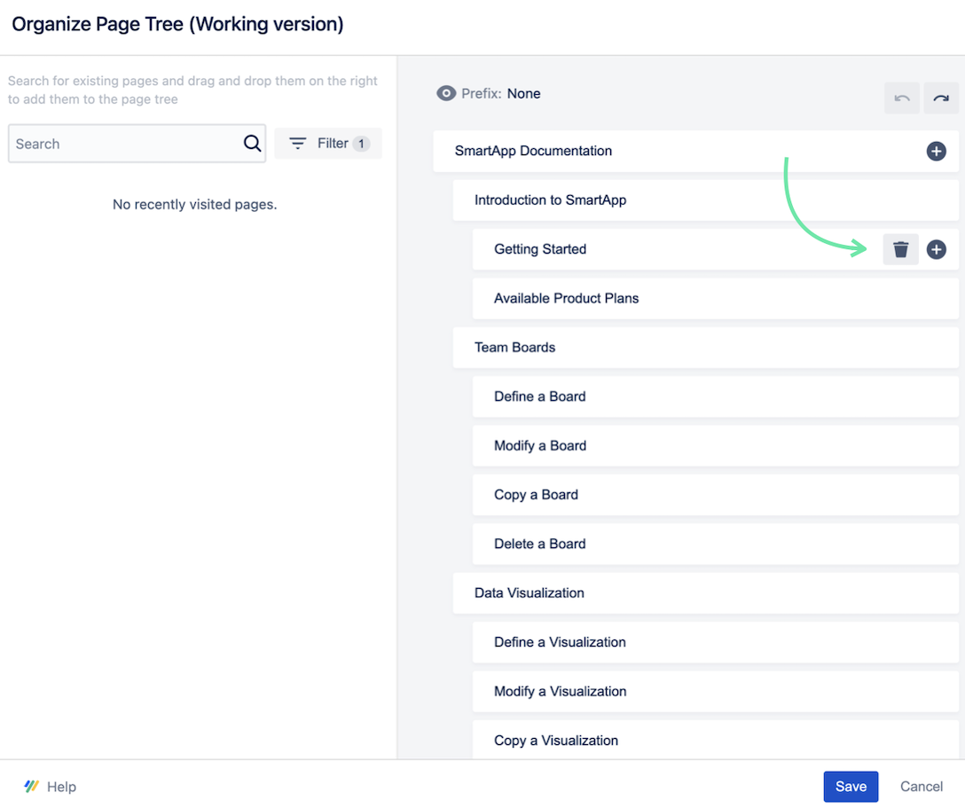Select the Team Boards page
The image size is (965, 808).
click(x=515, y=347)
